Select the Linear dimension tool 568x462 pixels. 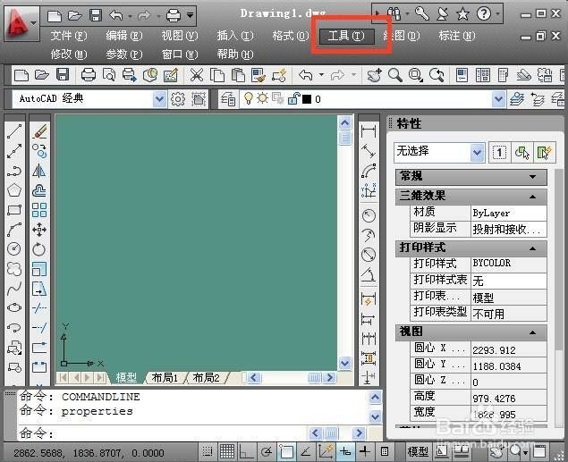click(369, 130)
